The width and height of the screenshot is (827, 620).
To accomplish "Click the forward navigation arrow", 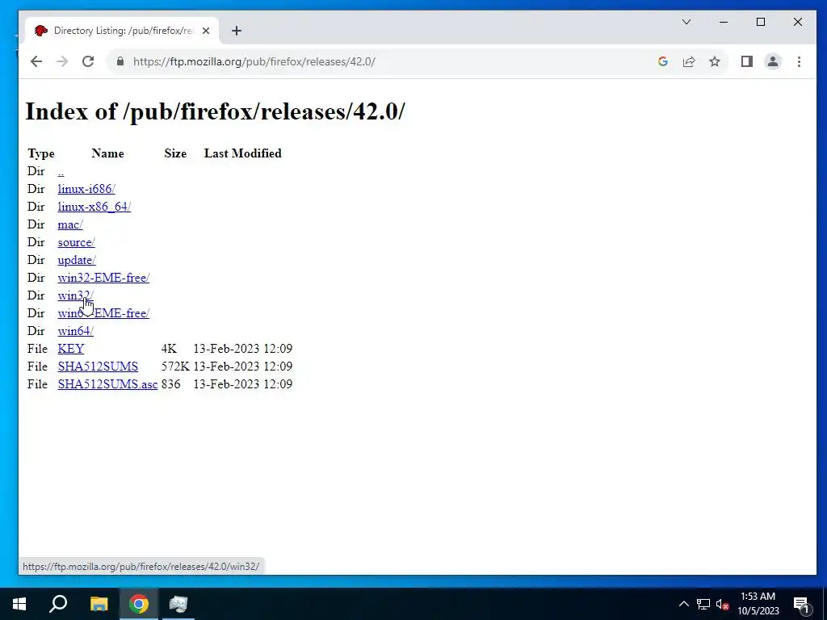I will (62, 61).
